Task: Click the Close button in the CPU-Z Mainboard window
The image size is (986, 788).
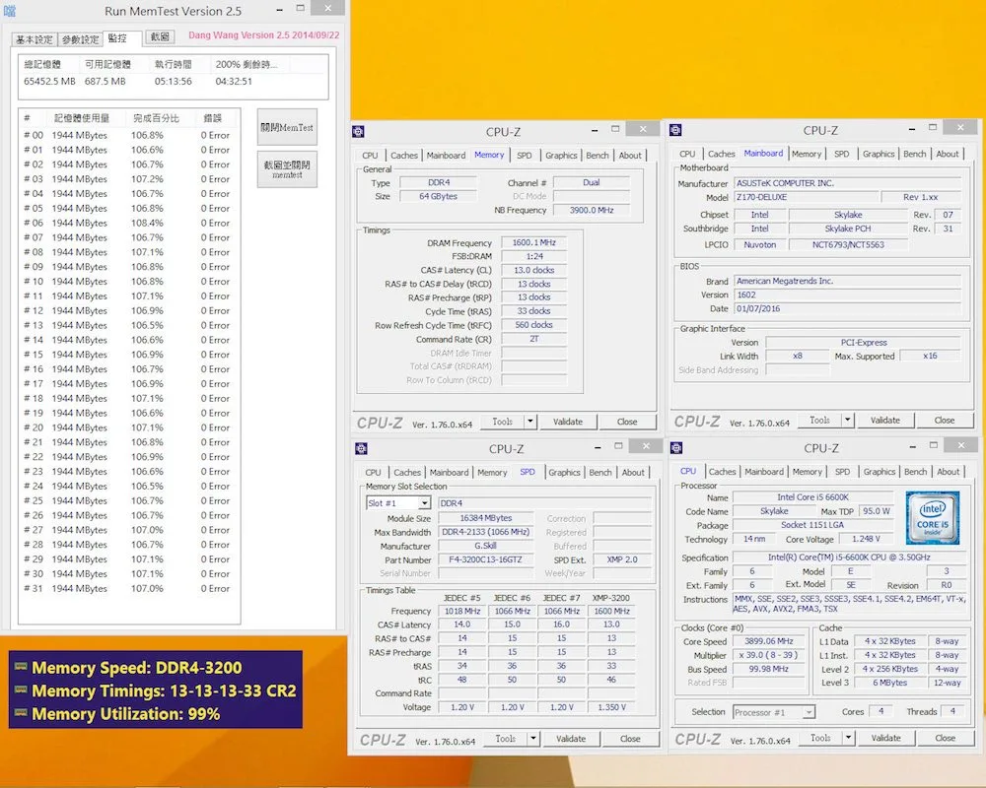Action: pyautogui.click(x=945, y=420)
